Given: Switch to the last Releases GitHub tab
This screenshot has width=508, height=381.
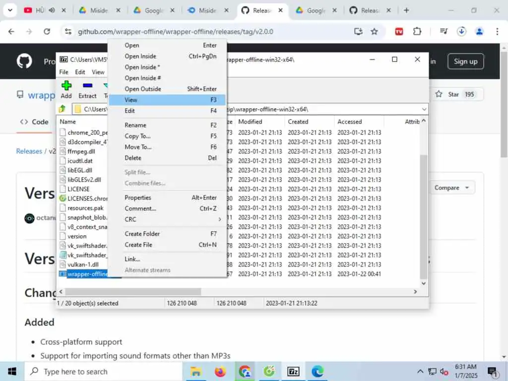Looking at the screenshot, I should point(369,10).
